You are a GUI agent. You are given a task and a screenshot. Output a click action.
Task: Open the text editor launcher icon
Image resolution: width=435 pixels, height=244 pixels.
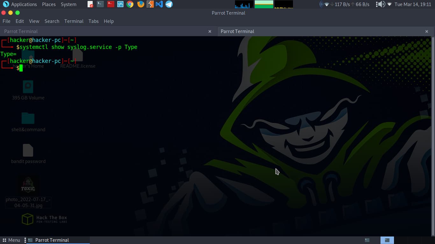point(90,4)
